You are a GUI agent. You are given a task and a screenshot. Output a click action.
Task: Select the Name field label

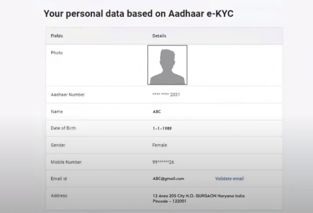pyautogui.click(x=57, y=112)
